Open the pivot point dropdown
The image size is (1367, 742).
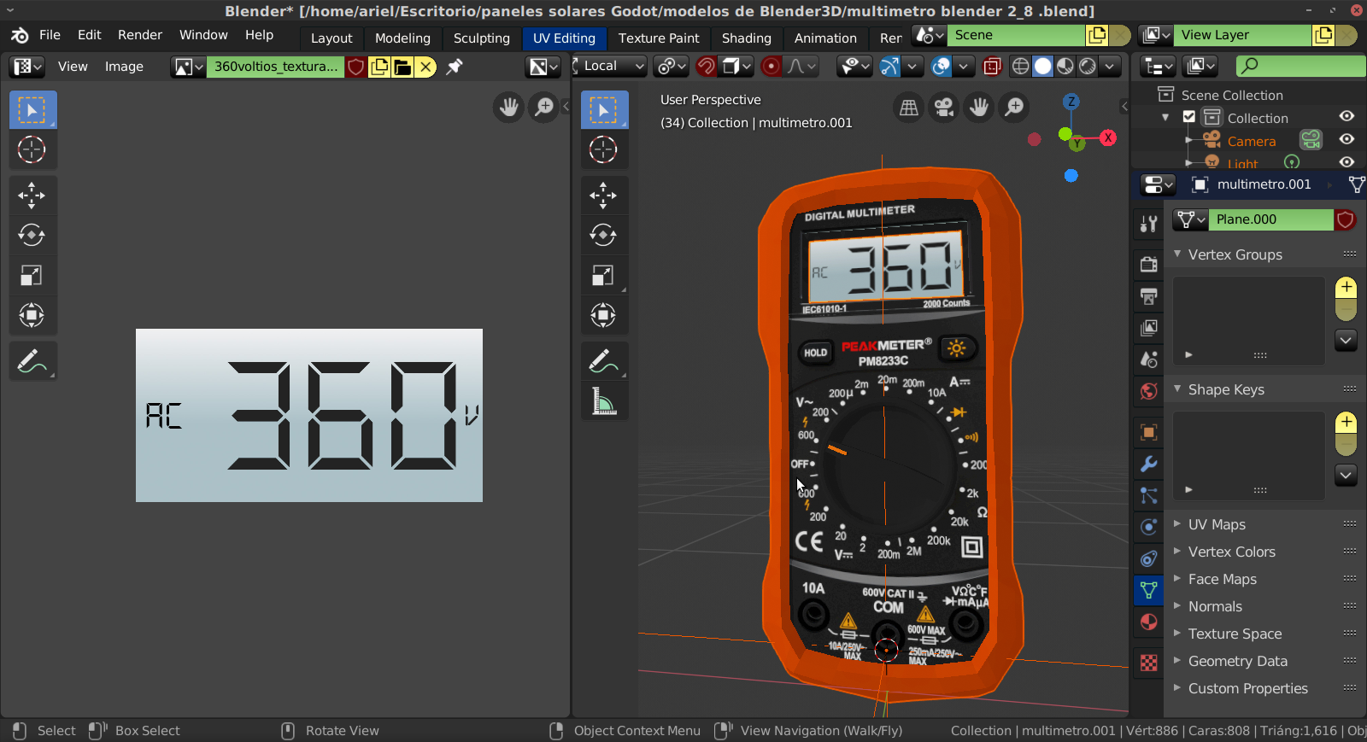point(672,66)
